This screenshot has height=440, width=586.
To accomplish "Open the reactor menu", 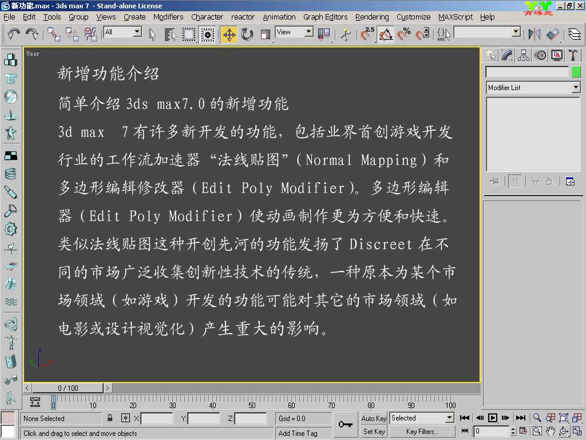I will (x=243, y=17).
